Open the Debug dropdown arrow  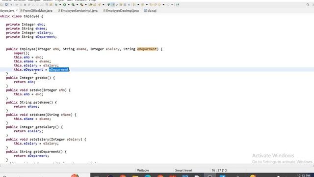(x=60, y=4)
